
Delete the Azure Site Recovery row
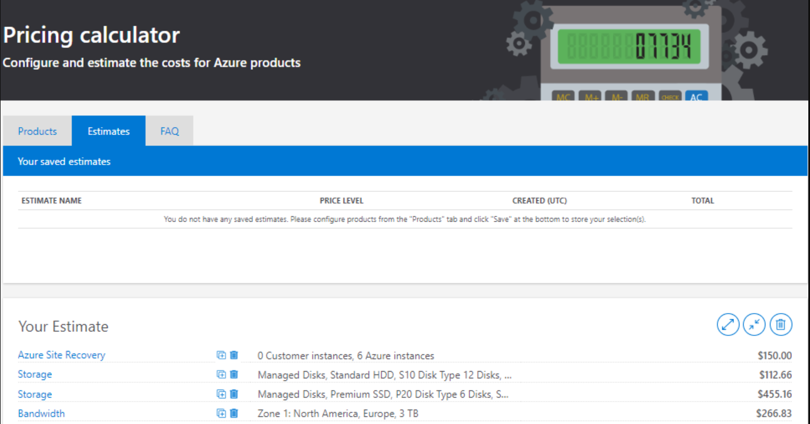[234, 355]
